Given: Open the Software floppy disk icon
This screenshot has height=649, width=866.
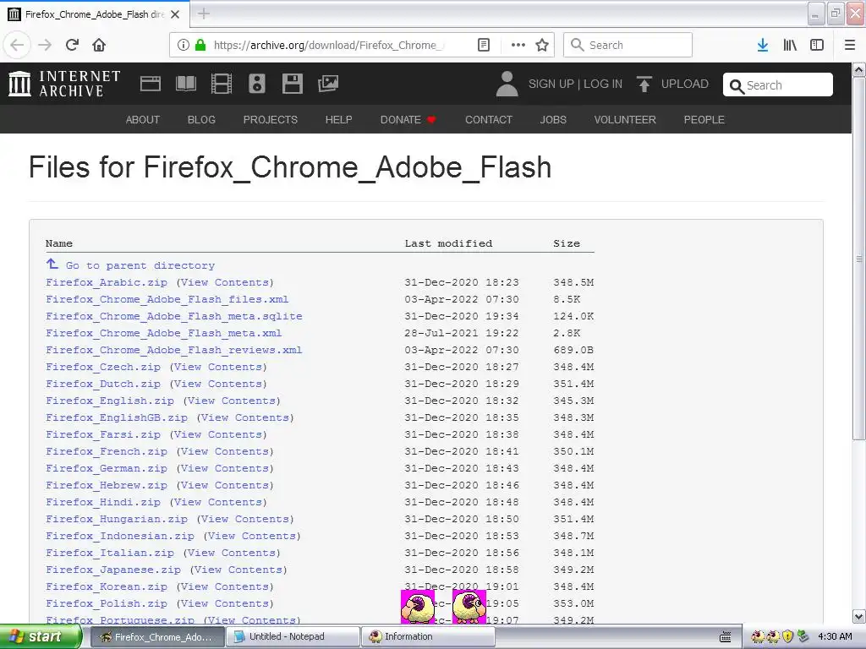Looking at the screenshot, I should tap(292, 84).
